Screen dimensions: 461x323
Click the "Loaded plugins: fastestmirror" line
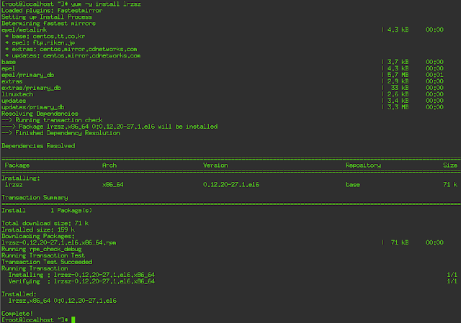[41, 13]
